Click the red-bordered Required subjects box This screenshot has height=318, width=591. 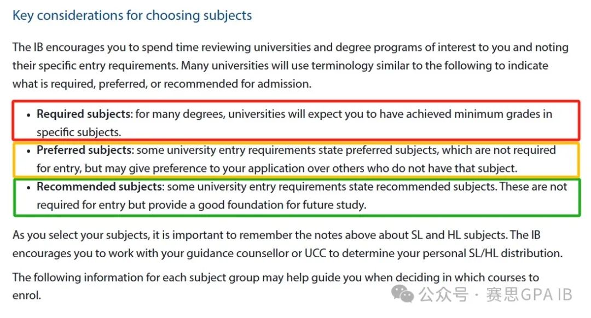296,120
